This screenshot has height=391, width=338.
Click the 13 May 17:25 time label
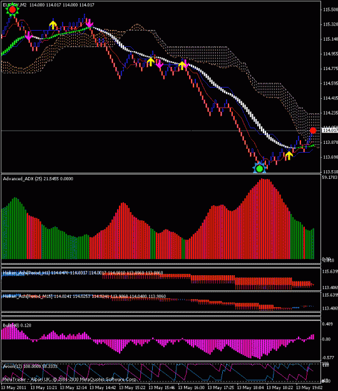pyautogui.click(x=221, y=388)
